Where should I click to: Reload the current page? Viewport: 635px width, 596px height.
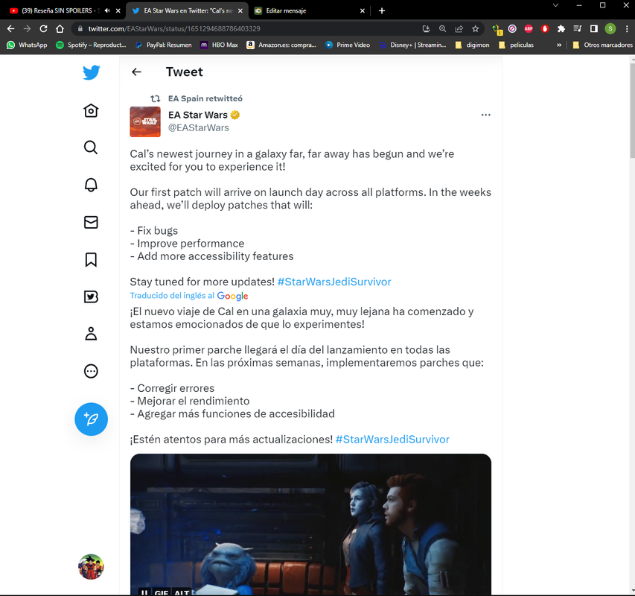point(43,28)
